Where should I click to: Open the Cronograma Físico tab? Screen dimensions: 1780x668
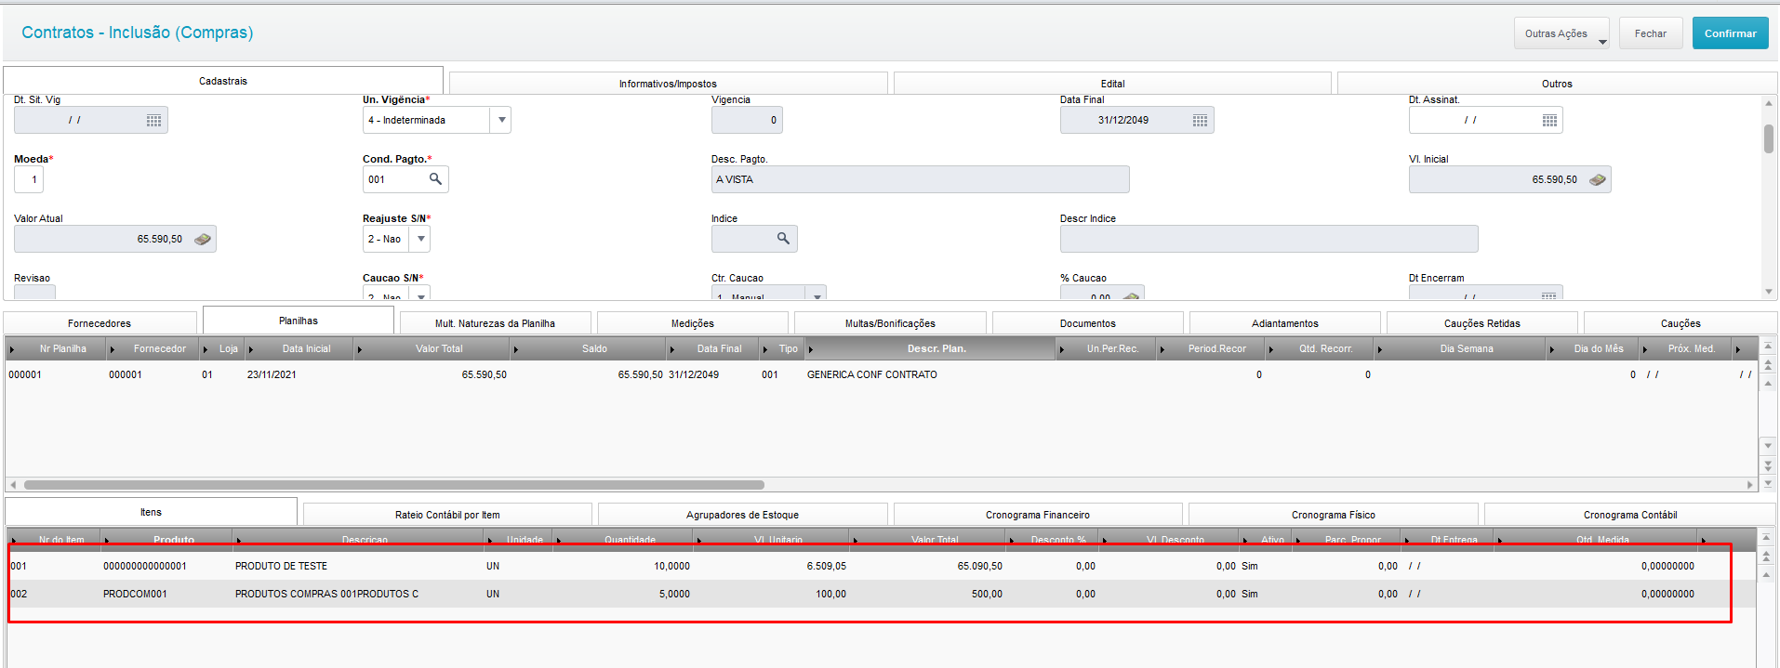1333,515
